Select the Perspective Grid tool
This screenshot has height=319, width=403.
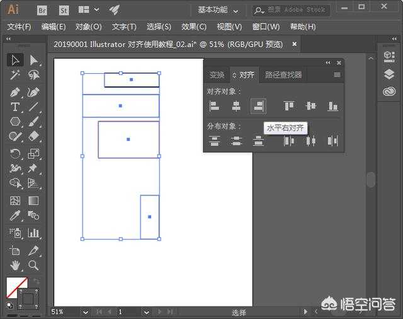pyautogui.click(x=33, y=183)
